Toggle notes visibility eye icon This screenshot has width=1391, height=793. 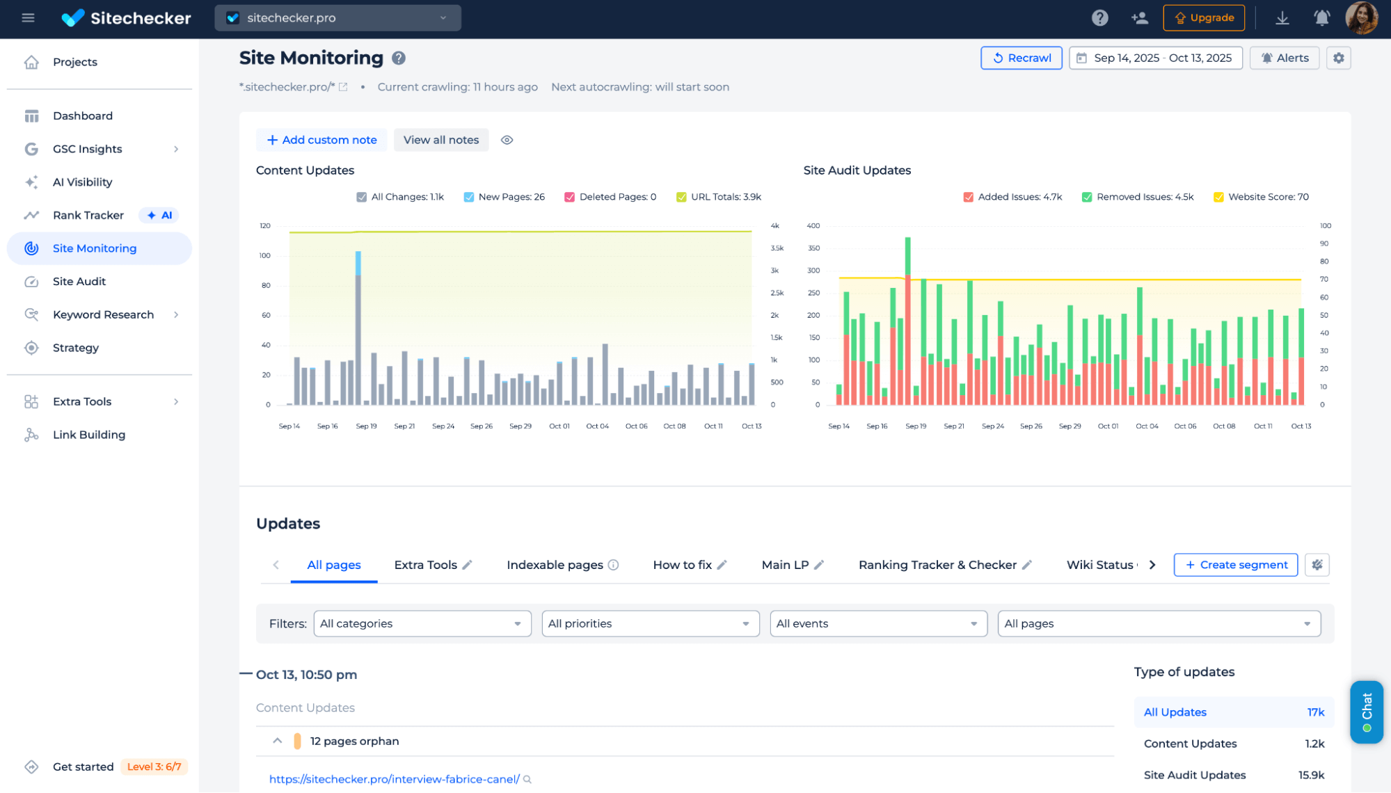[x=507, y=141]
